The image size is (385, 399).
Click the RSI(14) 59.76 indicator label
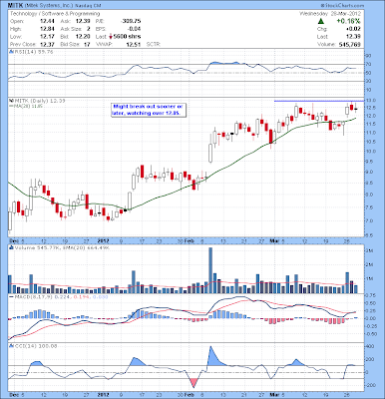coord(33,52)
